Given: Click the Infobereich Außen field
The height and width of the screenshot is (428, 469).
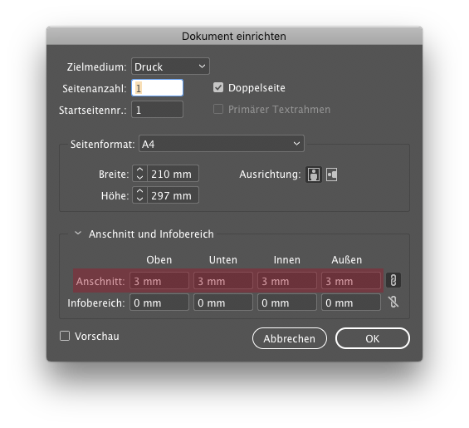Looking at the screenshot, I should coord(351,303).
